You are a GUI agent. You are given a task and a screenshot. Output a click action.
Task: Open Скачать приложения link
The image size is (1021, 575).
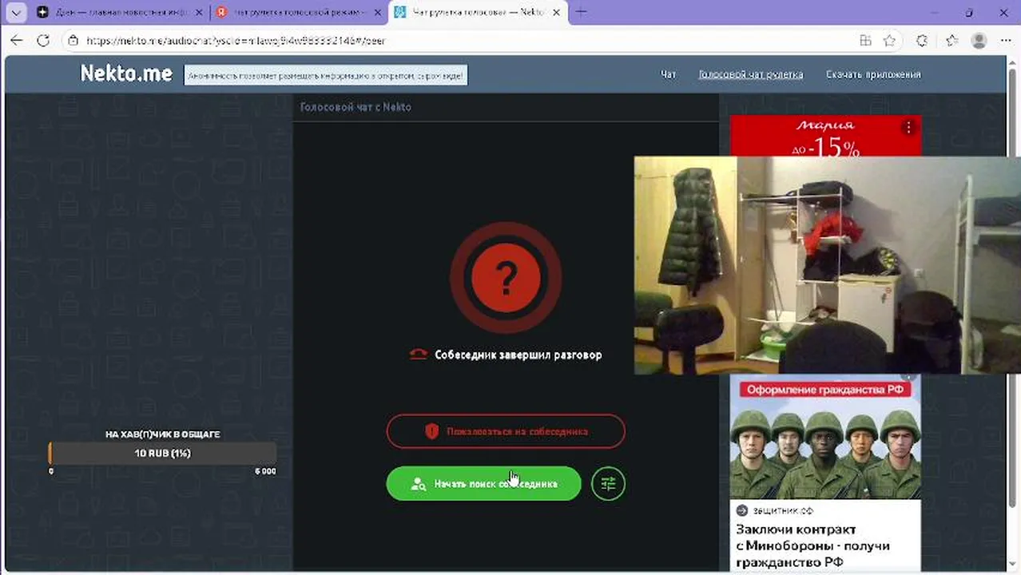[x=873, y=74]
